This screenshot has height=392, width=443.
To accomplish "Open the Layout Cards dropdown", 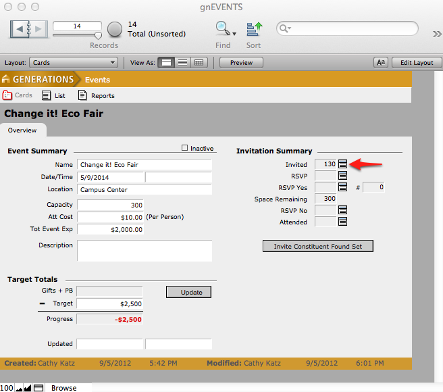I will click(x=74, y=63).
